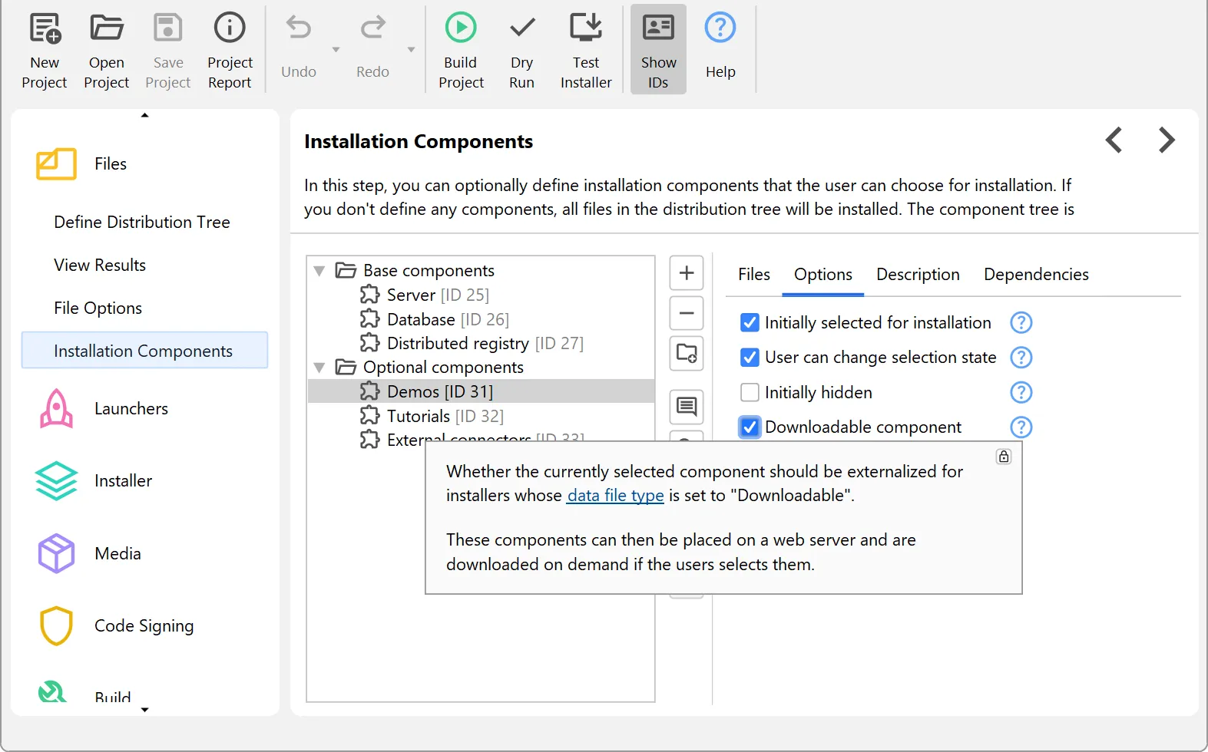Collapse the Base components folder
The image size is (1208, 752).
pyautogui.click(x=319, y=271)
